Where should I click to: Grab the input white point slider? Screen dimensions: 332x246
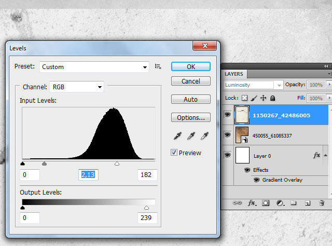117,163
